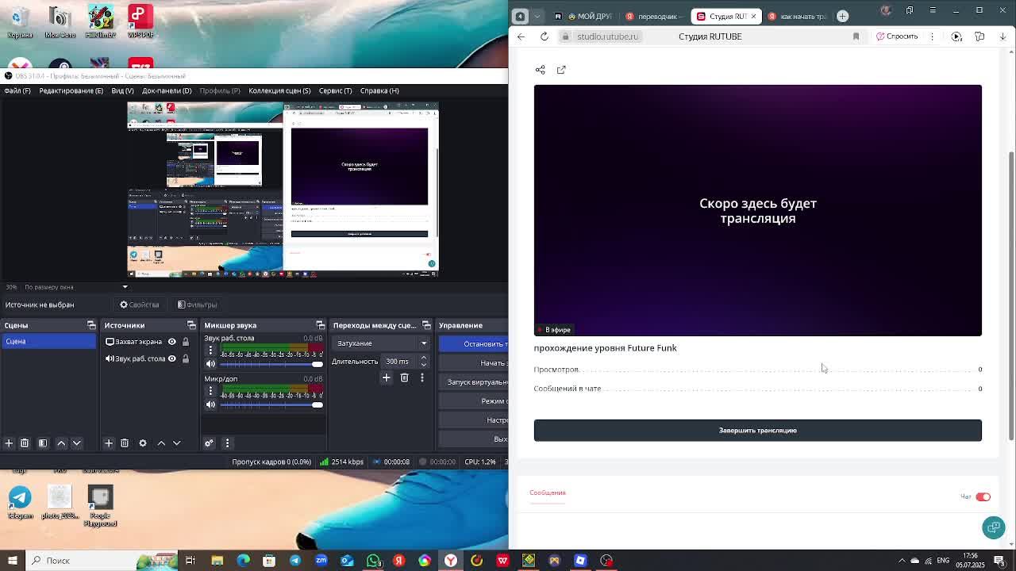Screen dimensions: 1016x571
Task: Click the RUTUBE page vertical scrollbar
Action: tap(1010, 295)
